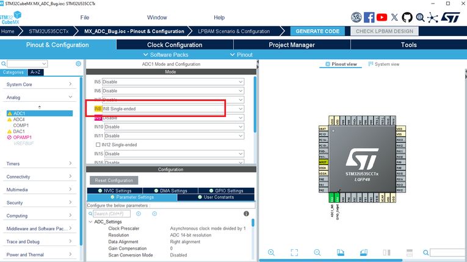Rotate the chip clockwise
This screenshot has height=262, width=467.
click(341, 252)
